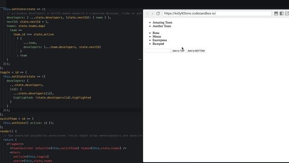Screen dimensions: 289x163
Task: Go back in the preview browser
Action: (147, 14)
